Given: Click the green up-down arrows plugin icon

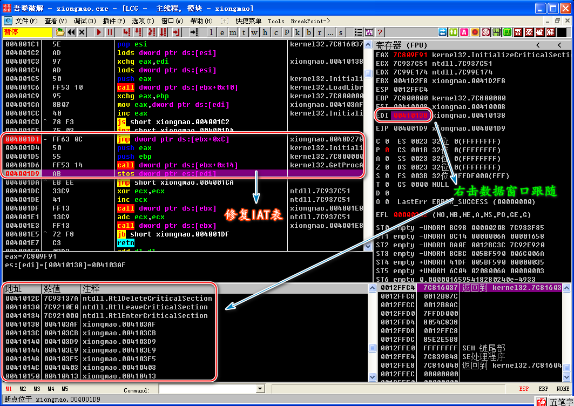Looking at the screenshot, I should (453, 32).
